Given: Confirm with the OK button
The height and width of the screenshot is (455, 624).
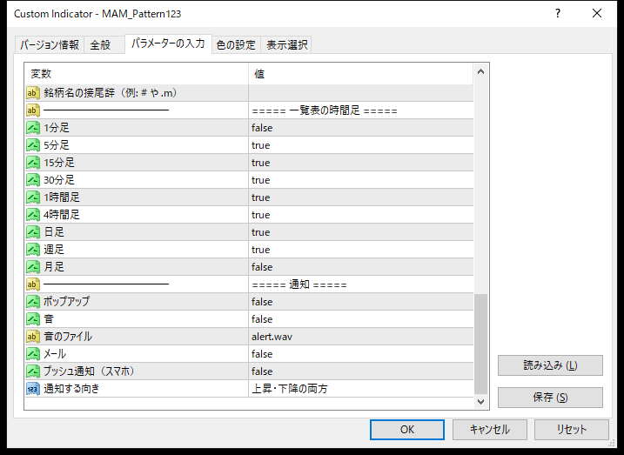Looking at the screenshot, I should tap(407, 430).
